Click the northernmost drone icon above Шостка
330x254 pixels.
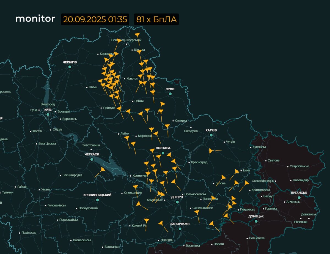coord(137,35)
